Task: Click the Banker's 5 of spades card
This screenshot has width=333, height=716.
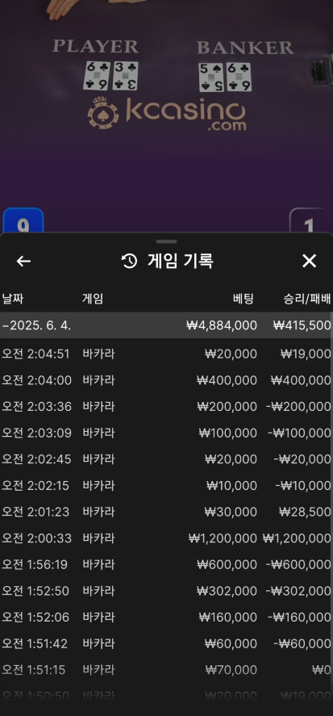Action: (212, 77)
